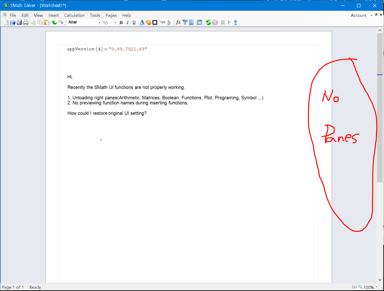
Task: Open the text color tool
Action: (142, 23)
